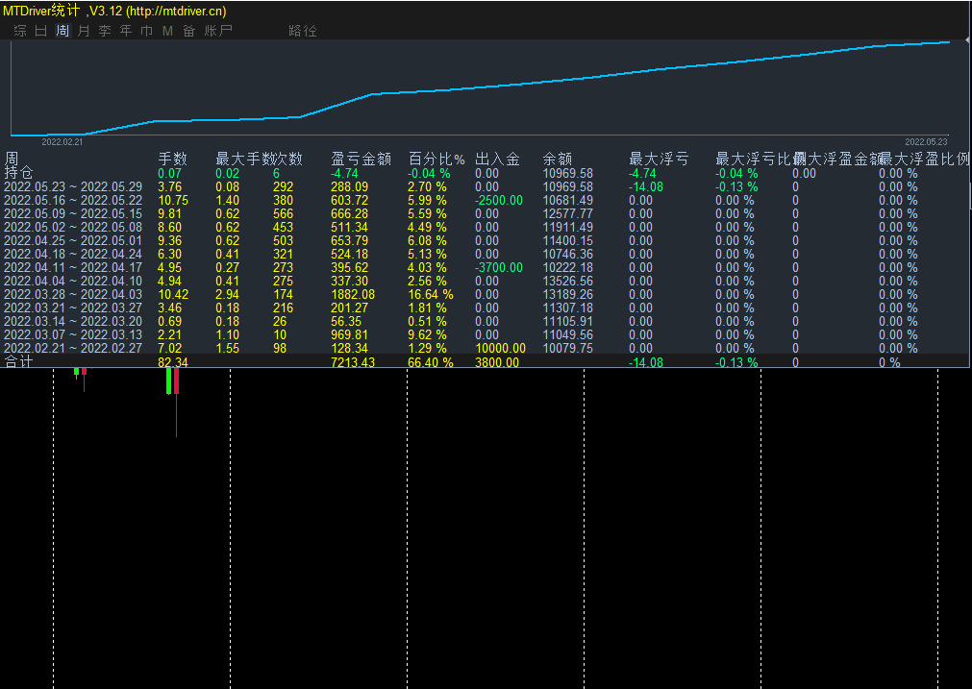This screenshot has height=689, width=972.
Task: Click the 合计 total row label
Action: pyautogui.click(x=18, y=362)
